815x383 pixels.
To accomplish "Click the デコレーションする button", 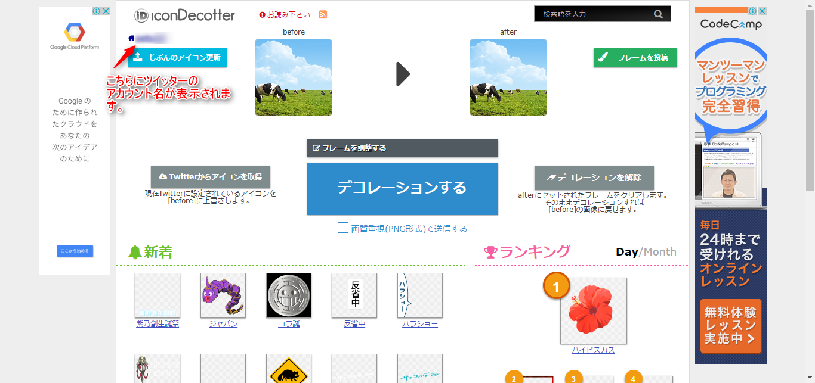I will click(x=403, y=188).
